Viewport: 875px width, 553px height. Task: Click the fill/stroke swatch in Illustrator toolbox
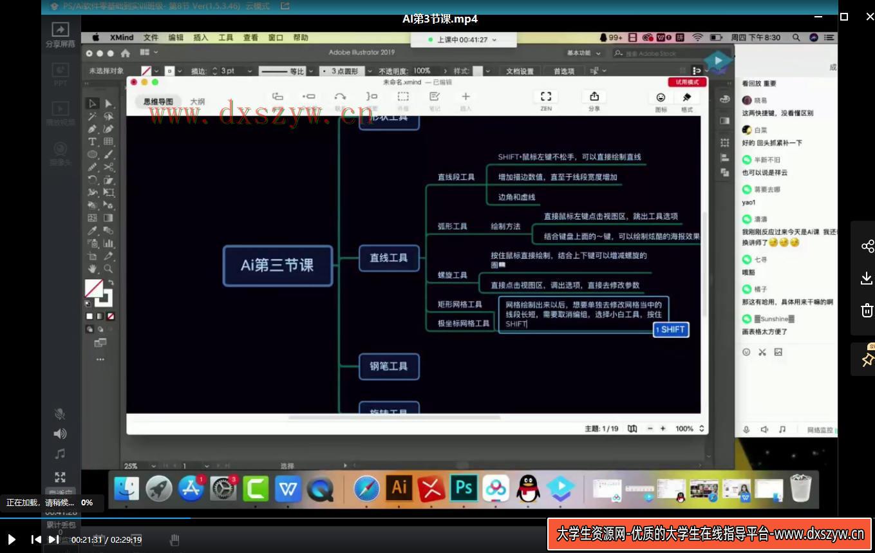tap(99, 293)
